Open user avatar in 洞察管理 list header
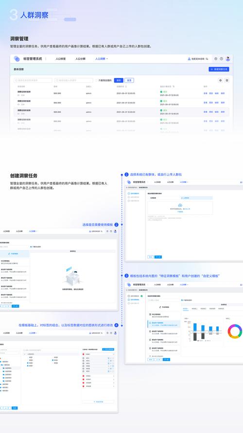Image resolution: width=243 pixels, height=433 pixels. [x=228, y=58]
